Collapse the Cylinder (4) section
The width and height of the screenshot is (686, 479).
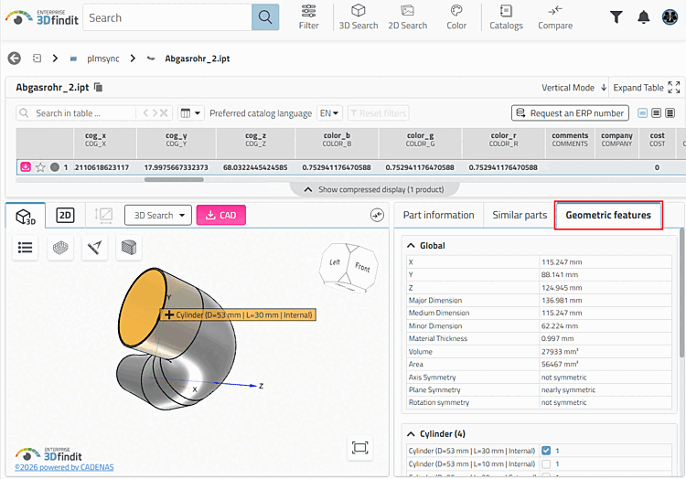click(x=411, y=434)
